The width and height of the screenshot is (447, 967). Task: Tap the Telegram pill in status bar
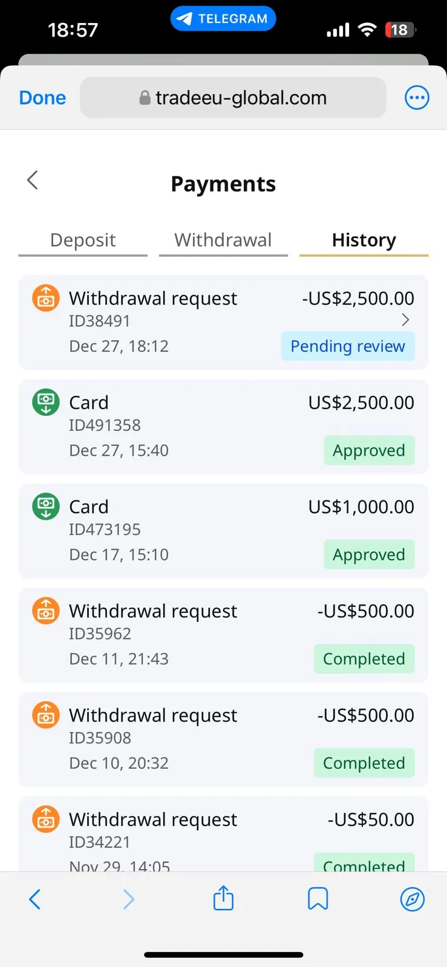pyautogui.click(x=223, y=19)
